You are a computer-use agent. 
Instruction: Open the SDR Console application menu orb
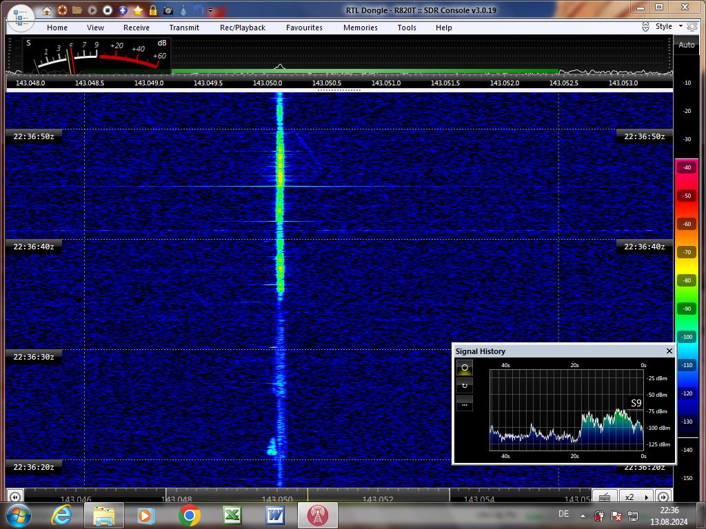tap(21, 18)
